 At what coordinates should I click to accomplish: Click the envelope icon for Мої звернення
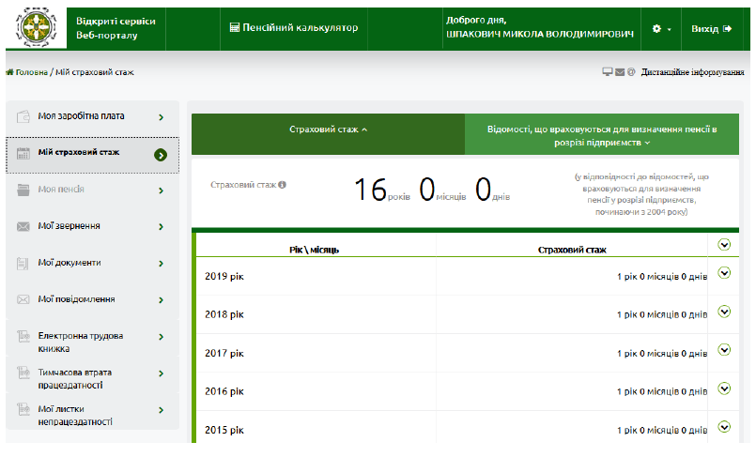[x=23, y=226]
